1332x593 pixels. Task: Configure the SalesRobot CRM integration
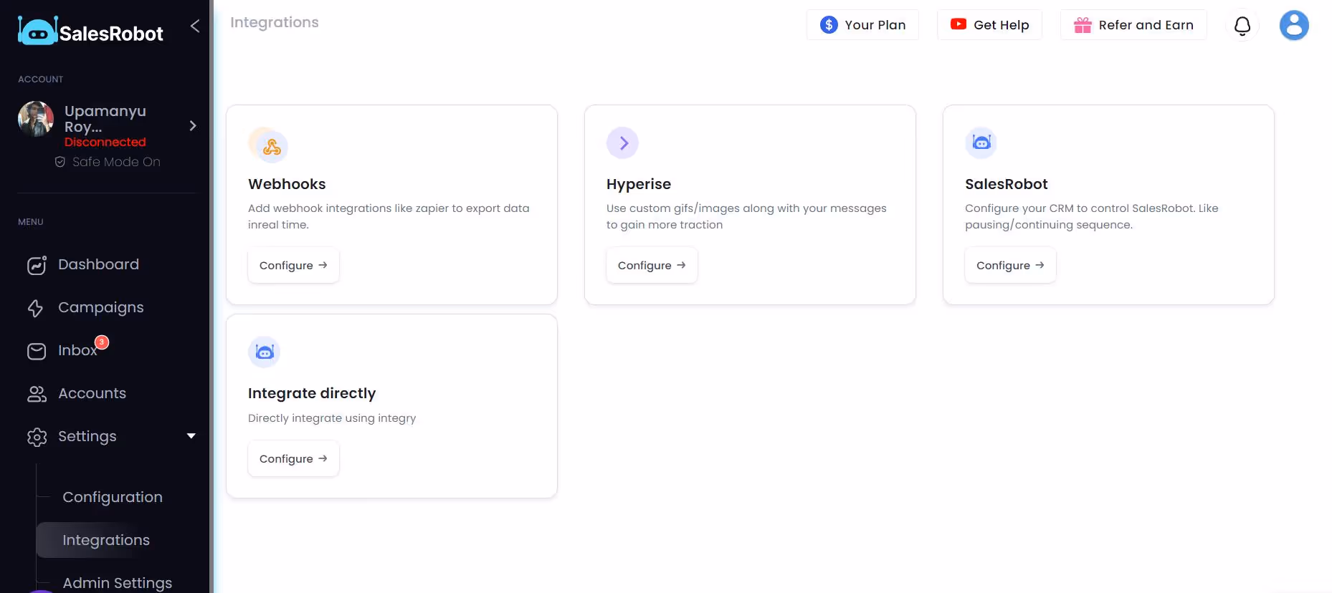pyautogui.click(x=1010, y=265)
